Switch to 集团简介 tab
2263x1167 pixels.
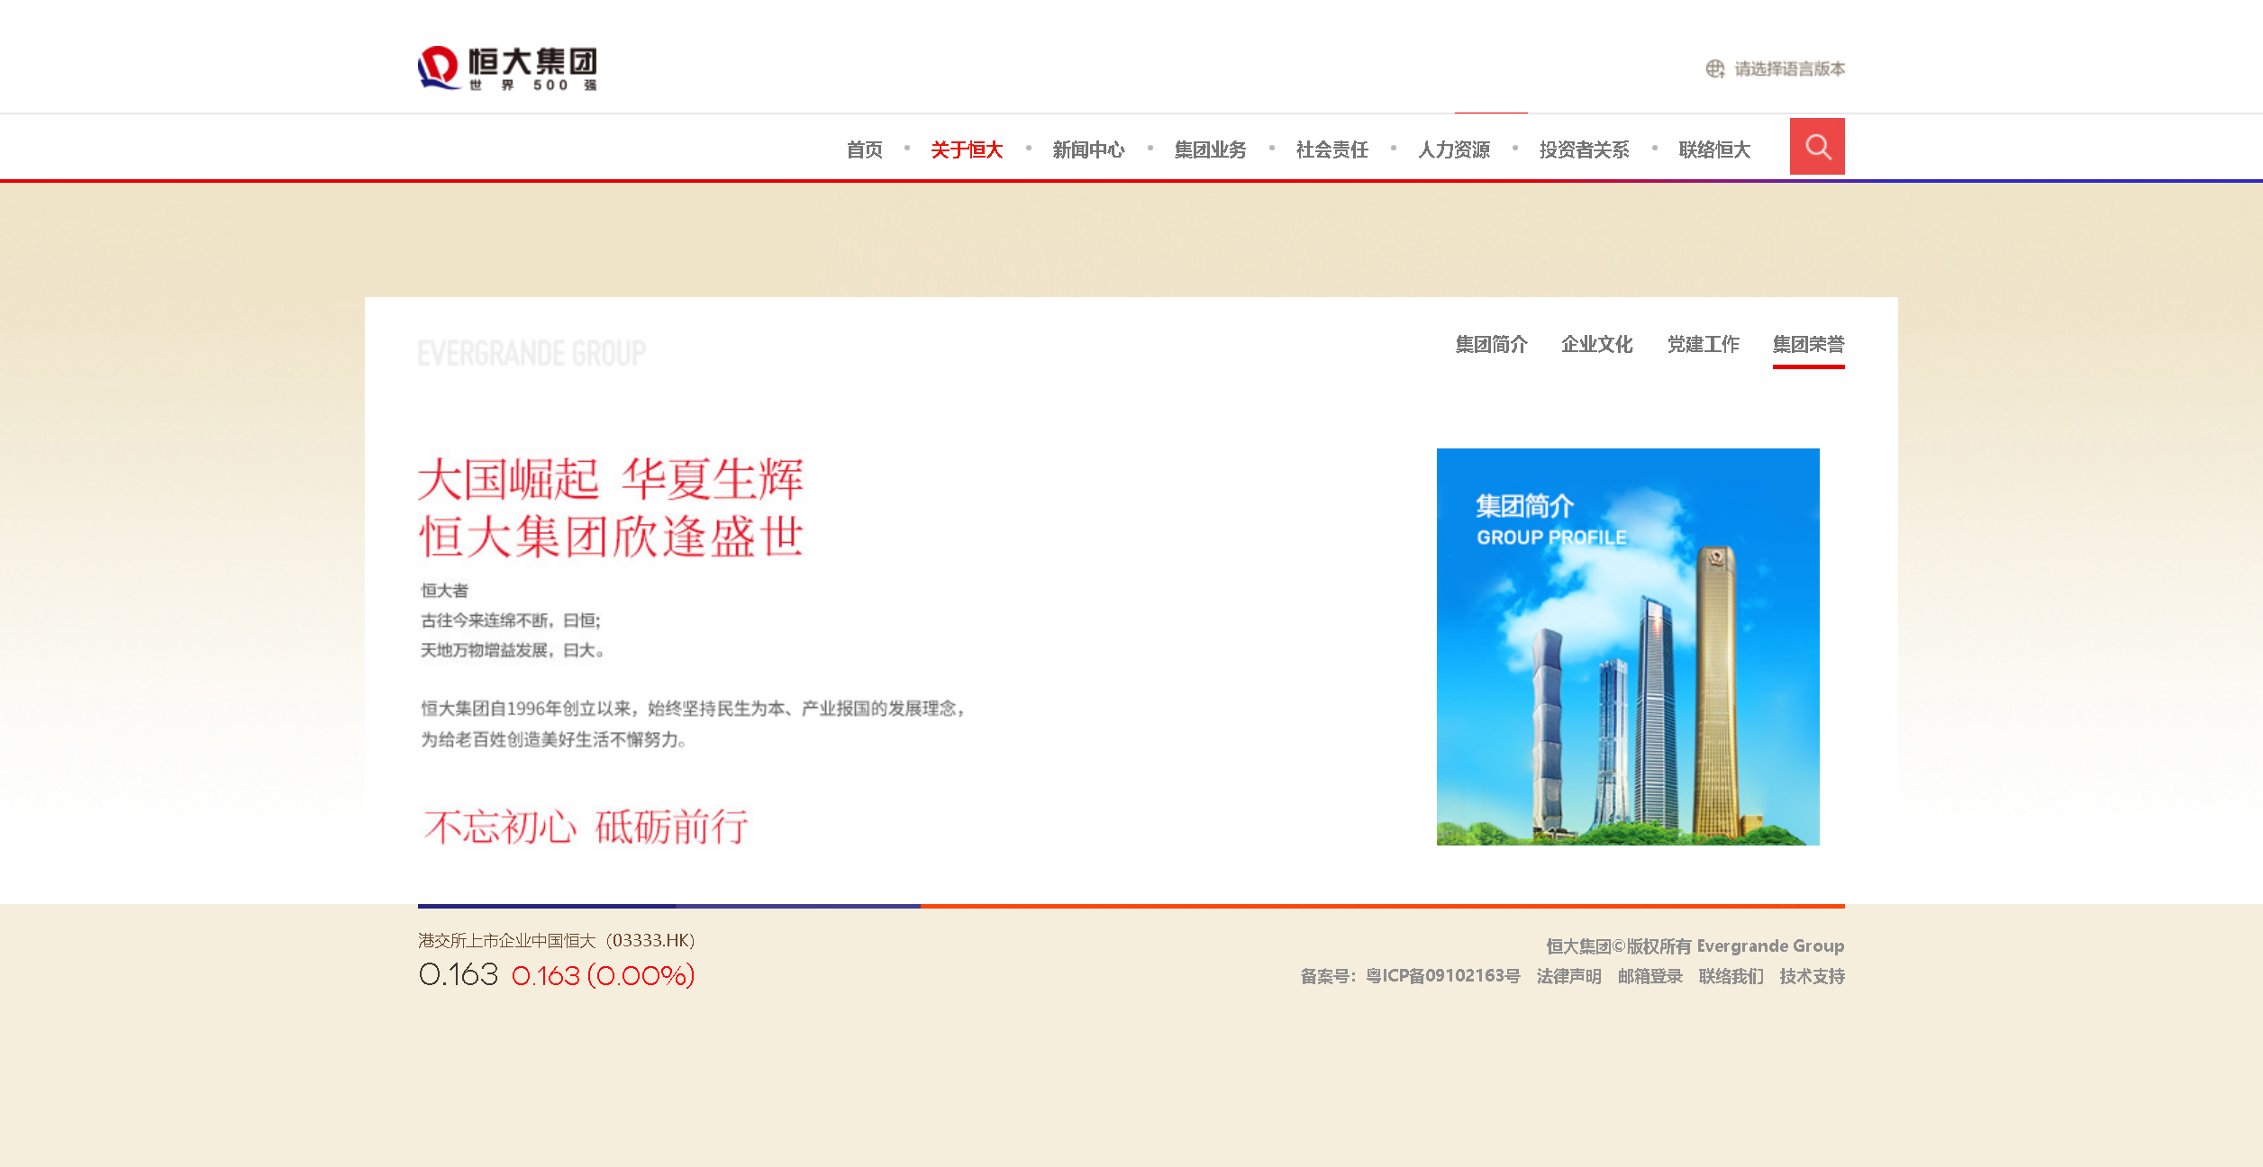[x=1491, y=344]
